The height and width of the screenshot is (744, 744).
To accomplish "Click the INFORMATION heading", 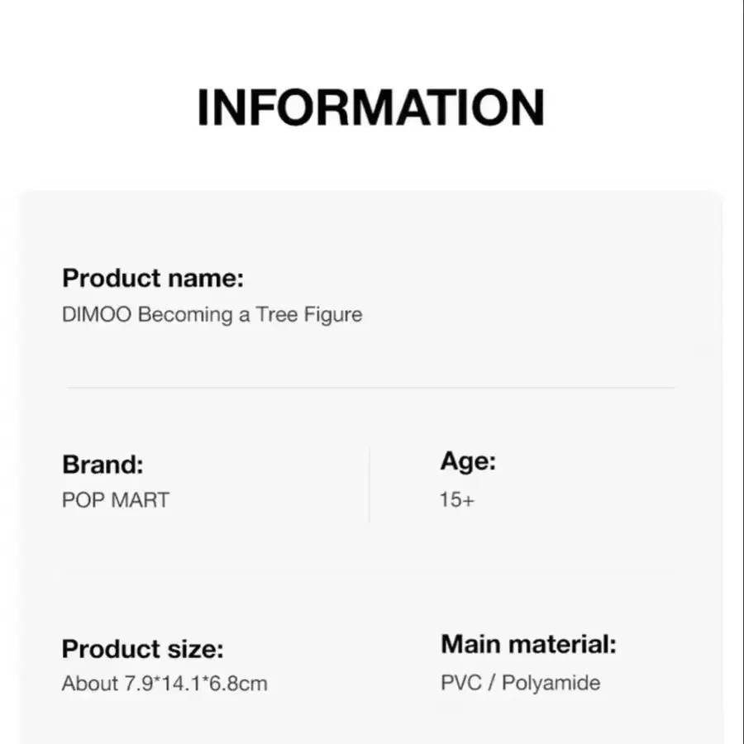I will [371, 107].
